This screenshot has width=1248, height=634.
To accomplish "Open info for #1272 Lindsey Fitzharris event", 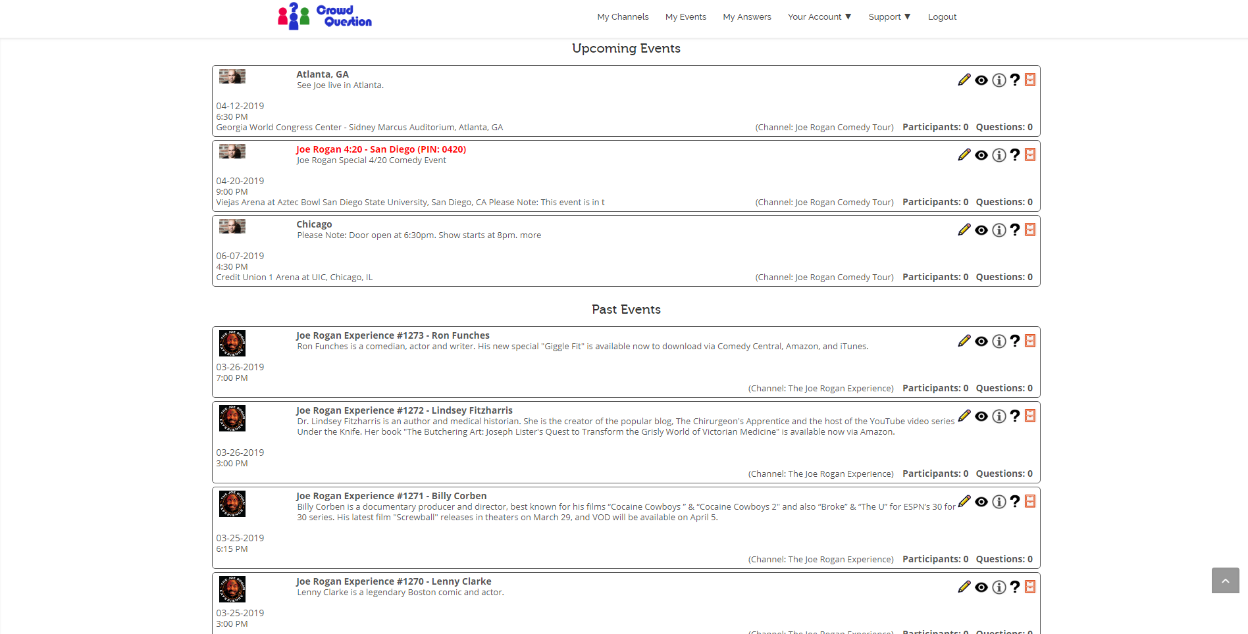I will click(x=999, y=416).
